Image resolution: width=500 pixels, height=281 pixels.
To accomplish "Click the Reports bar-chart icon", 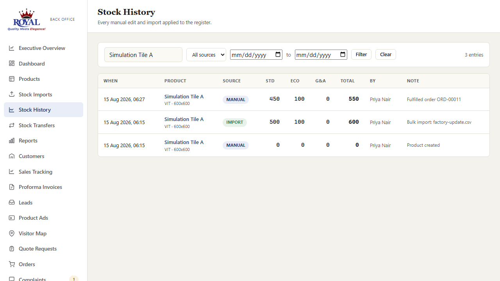I will click(12, 140).
